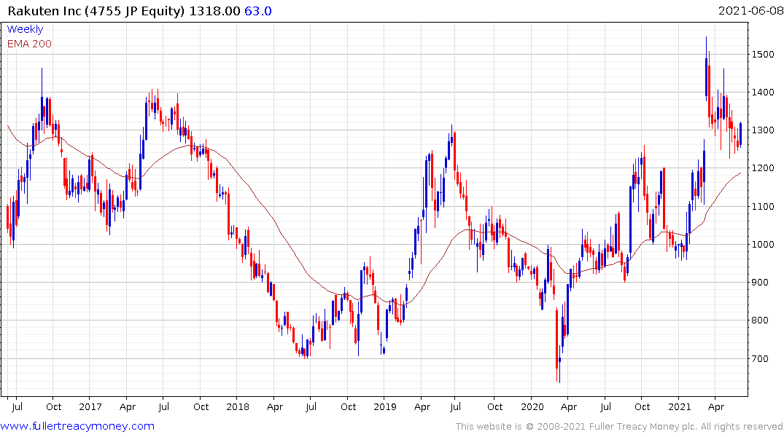Click the 1400 price axis label
Screen dimensions: 784x437
(763, 92)
